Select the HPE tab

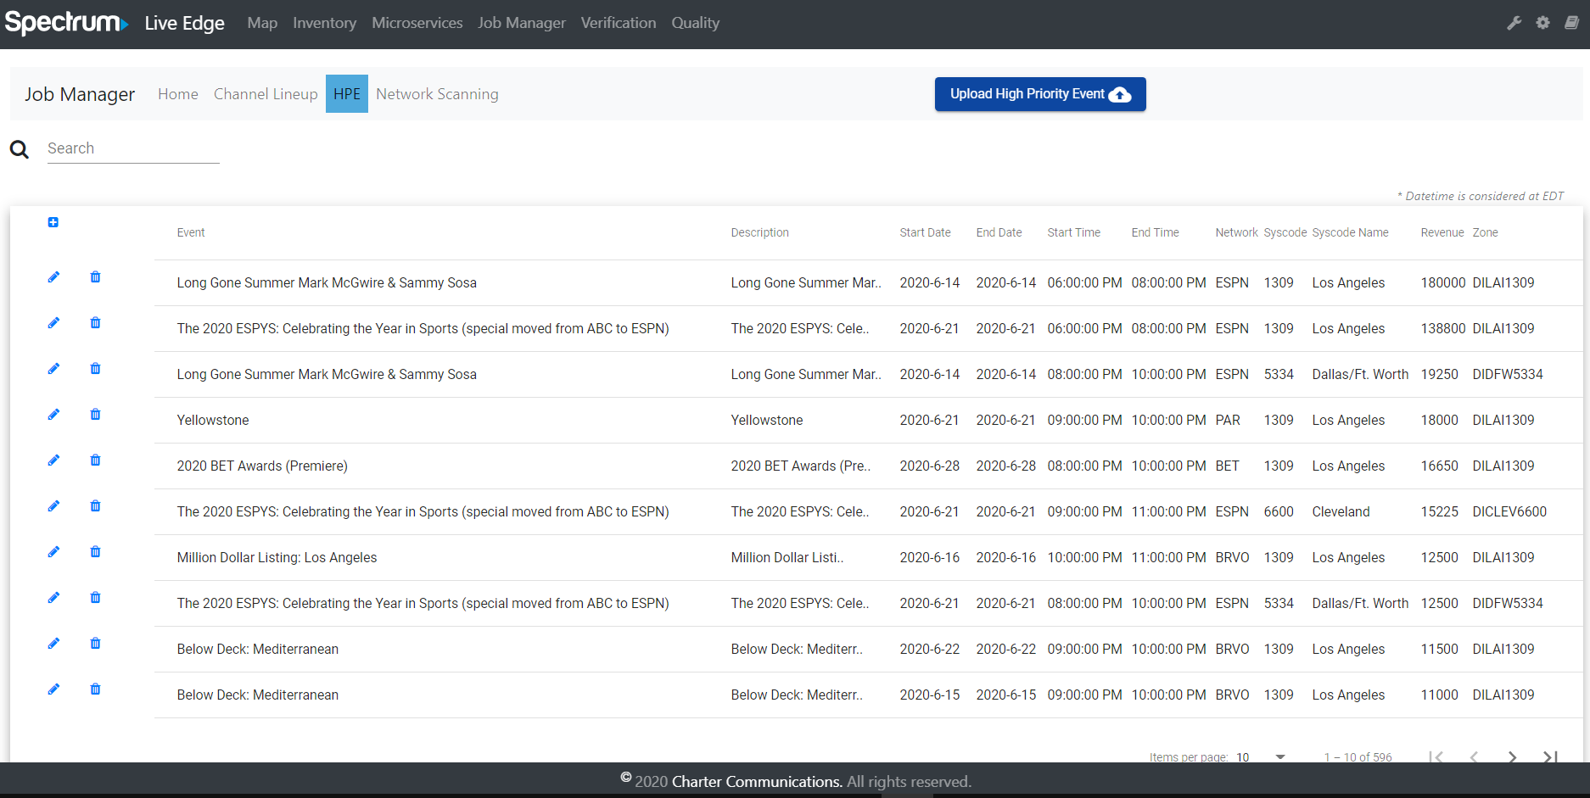click(347, 94)
